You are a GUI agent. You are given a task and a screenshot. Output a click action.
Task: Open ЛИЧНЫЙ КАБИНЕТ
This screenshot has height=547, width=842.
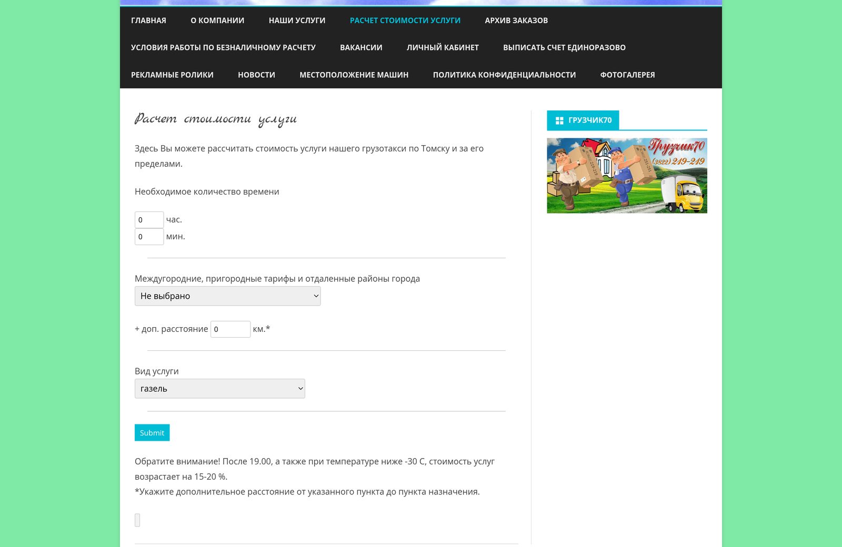[443, 48]
